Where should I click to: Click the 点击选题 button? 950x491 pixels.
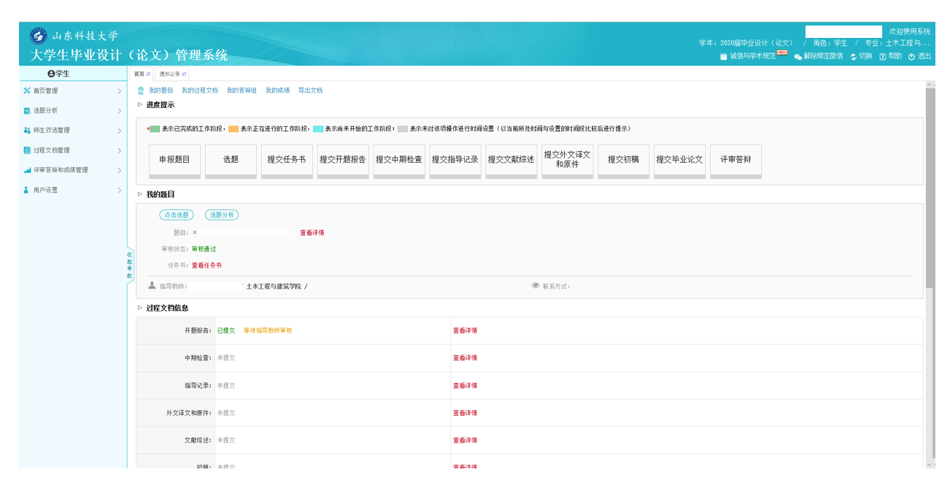point(177,215)
